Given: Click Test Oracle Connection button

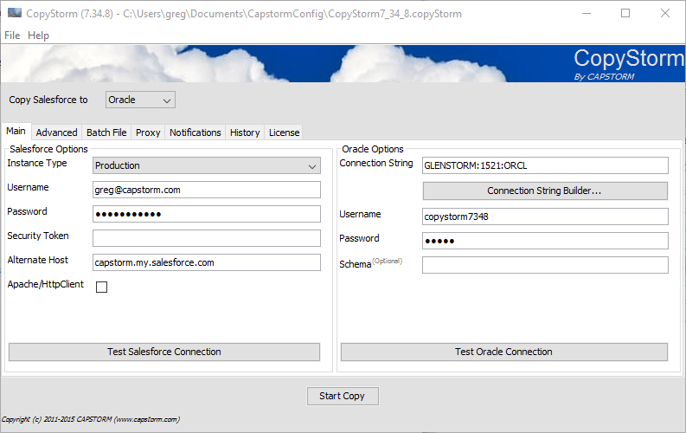Looking at the screenshot, I should (504, 352).
